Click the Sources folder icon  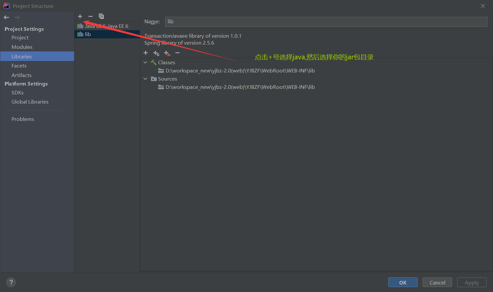(154, 79)
